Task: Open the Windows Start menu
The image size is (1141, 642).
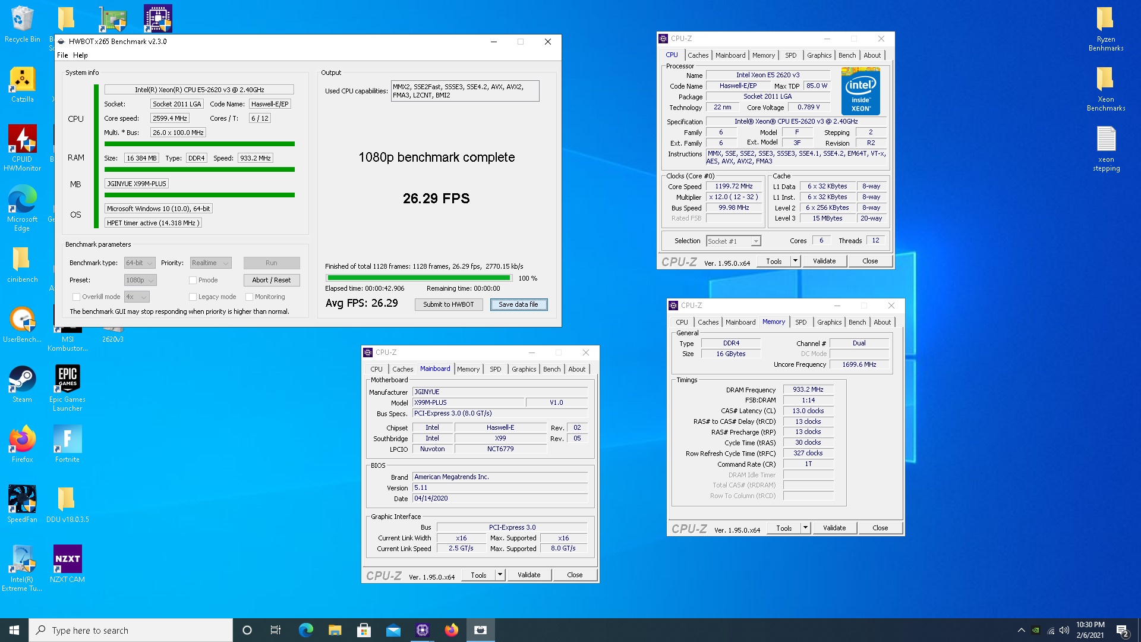Action: 14,630
